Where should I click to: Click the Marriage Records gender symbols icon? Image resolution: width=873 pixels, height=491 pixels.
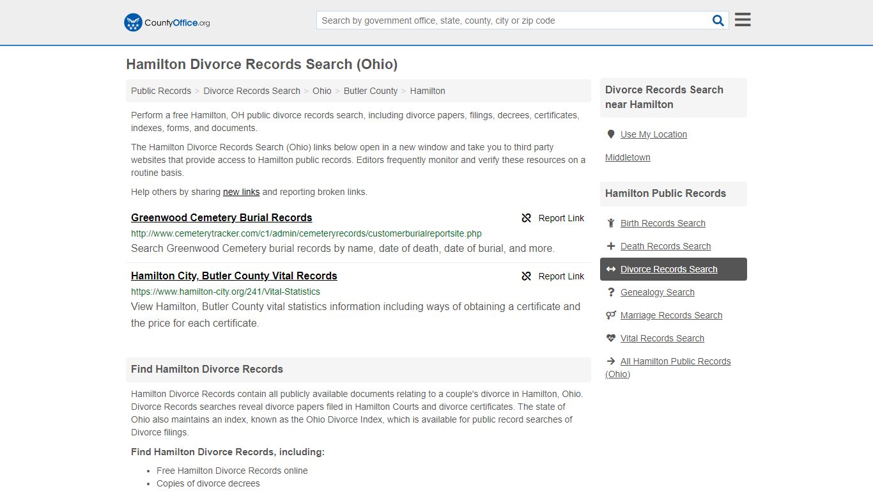[x=611, y=315]
